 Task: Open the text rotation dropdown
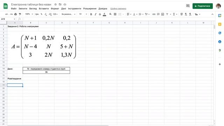147,14
